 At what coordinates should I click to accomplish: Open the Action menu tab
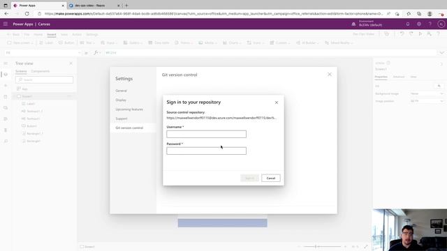click(x=77, y=34)
